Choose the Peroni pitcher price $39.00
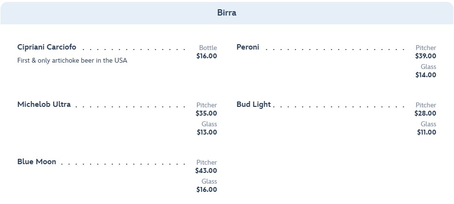 click(x=426, y=56)
